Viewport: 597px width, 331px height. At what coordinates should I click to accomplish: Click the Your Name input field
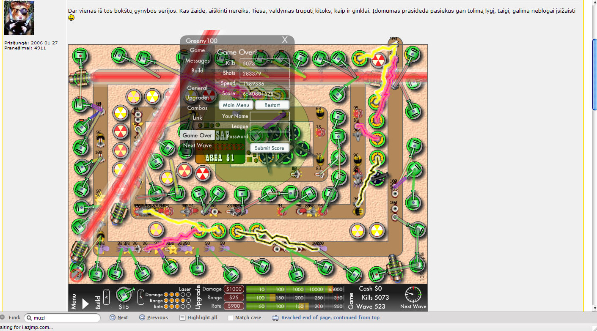click(270, 116)
